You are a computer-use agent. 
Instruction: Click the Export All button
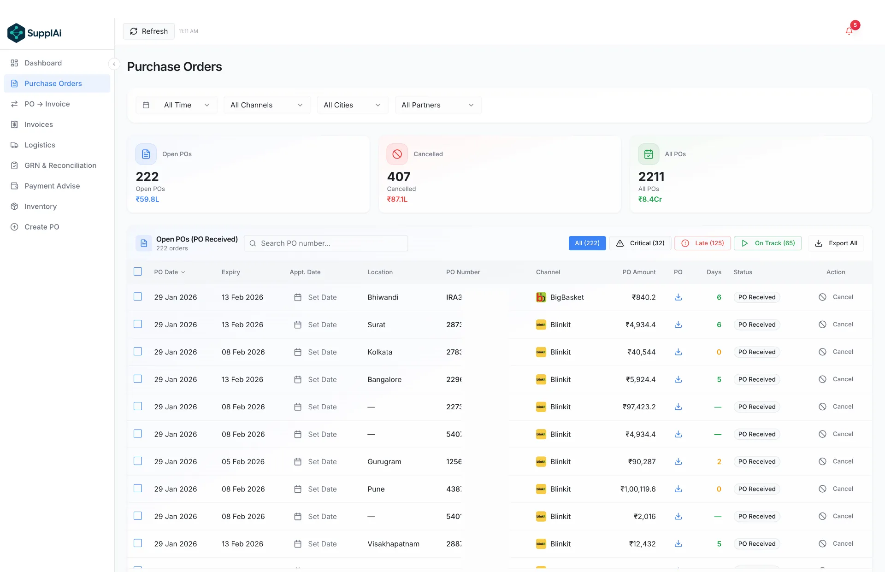836,243
